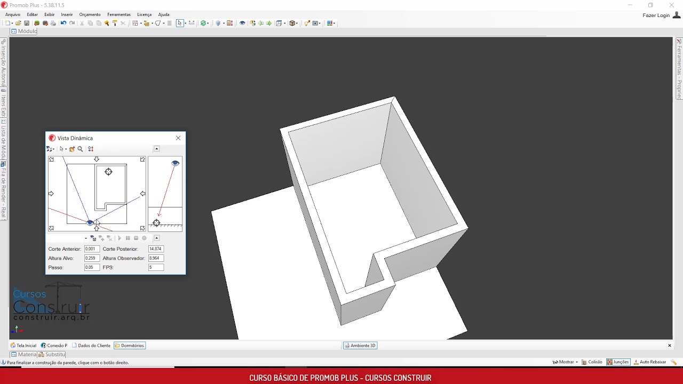Screen dimensions: 683x384
Task: Click the stop button in Vista Dinâmica
Action: click(136, 238)
